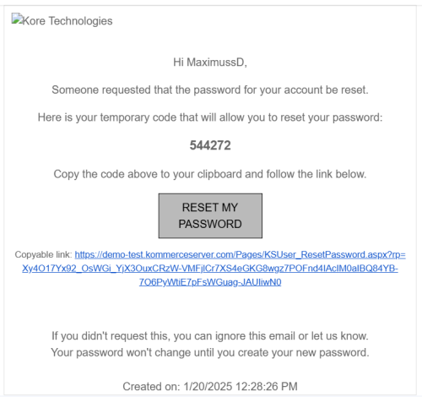
Task: Click the 'Copy the code above' instruction line
Action: (x=210, y=174)
